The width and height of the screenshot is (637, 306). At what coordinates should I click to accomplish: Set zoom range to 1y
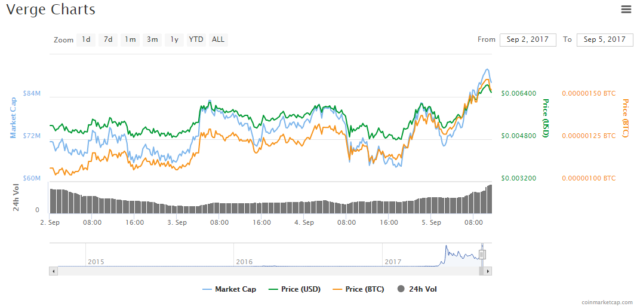tap(174, 40)
